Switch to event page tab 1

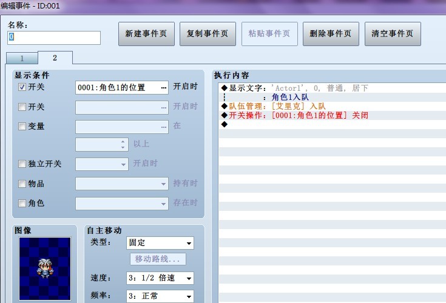22,59
